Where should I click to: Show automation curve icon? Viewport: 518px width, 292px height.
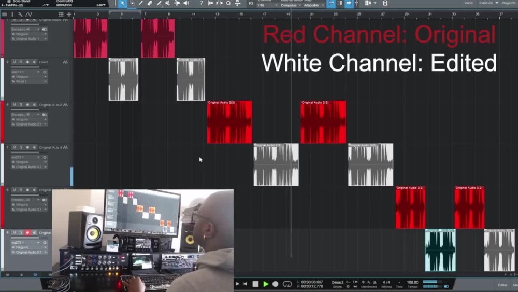coord(28,15)
